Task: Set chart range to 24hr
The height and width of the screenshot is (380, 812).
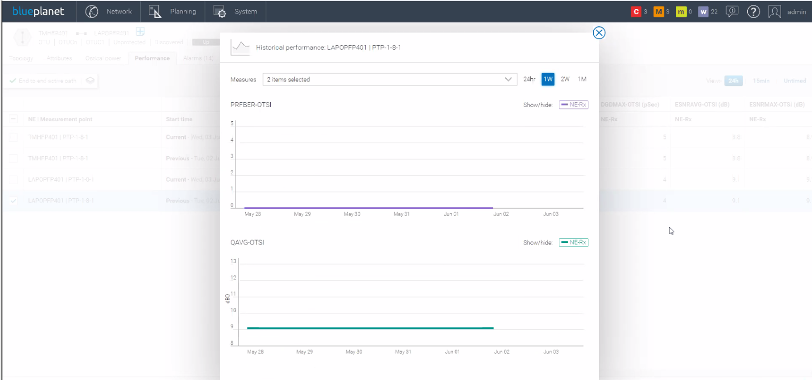Action: (x=529, y=79)
